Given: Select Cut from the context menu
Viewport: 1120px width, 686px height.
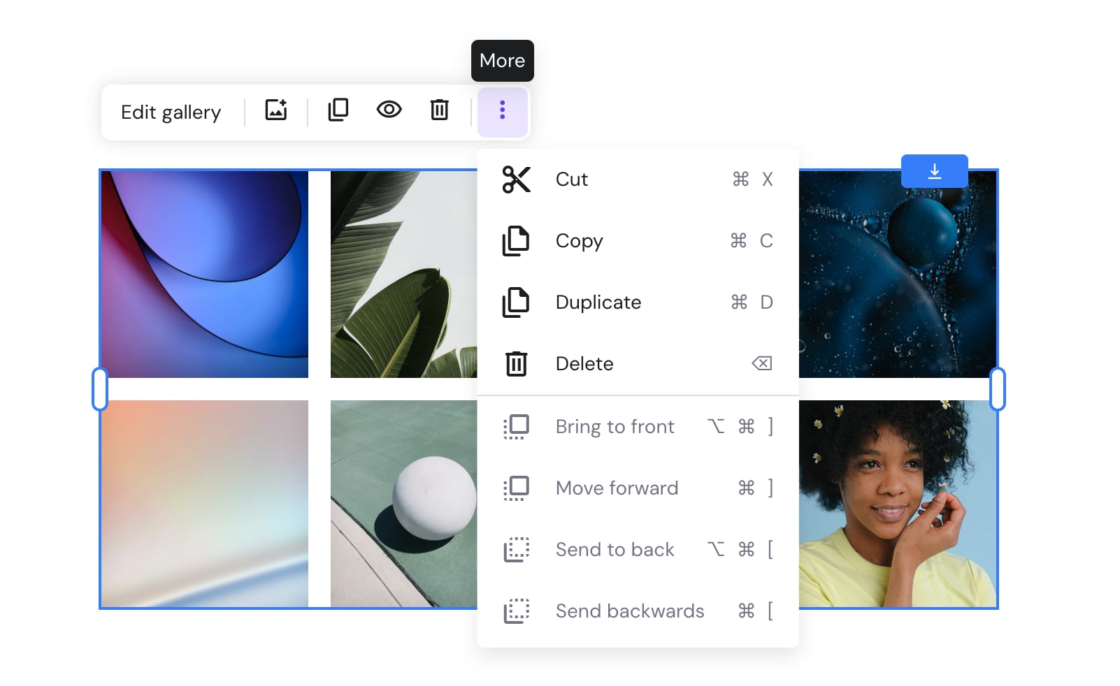Looking at the screenshot, I should [571, 180].
